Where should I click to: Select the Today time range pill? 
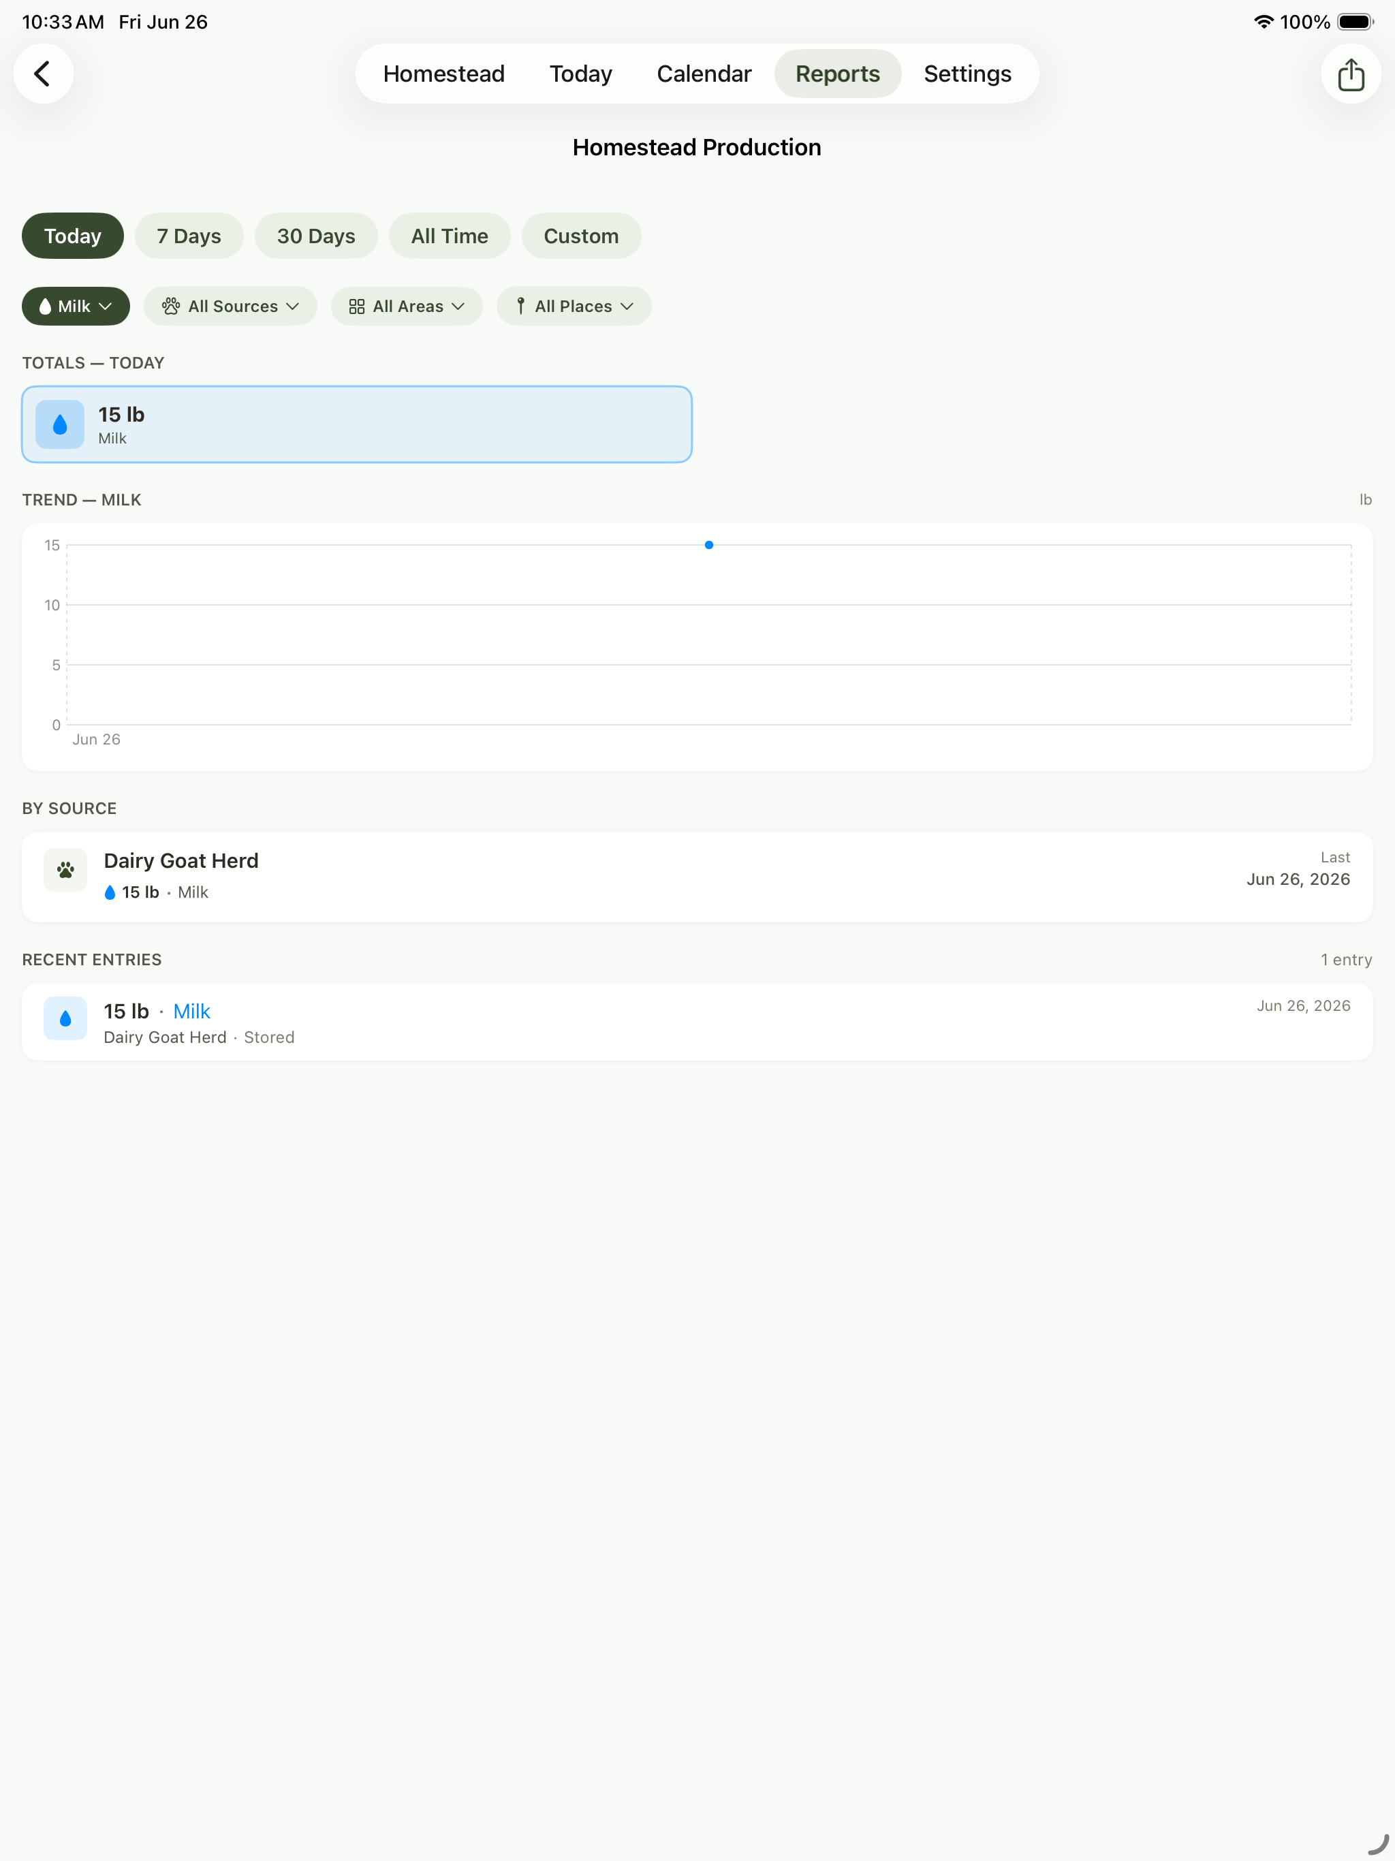72,236
